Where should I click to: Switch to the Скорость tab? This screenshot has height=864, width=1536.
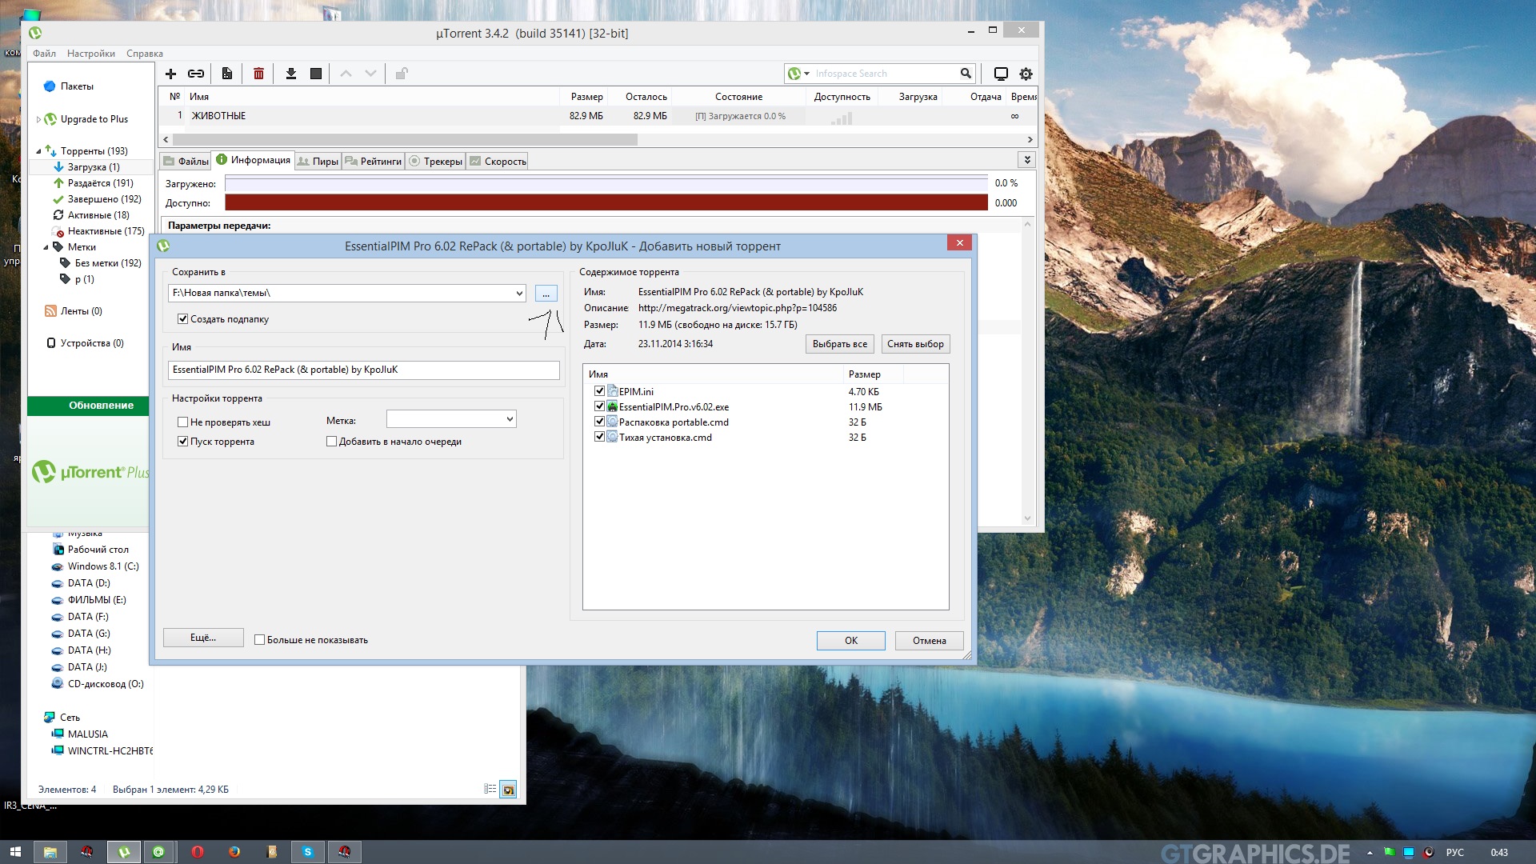(x=498, y=161)
